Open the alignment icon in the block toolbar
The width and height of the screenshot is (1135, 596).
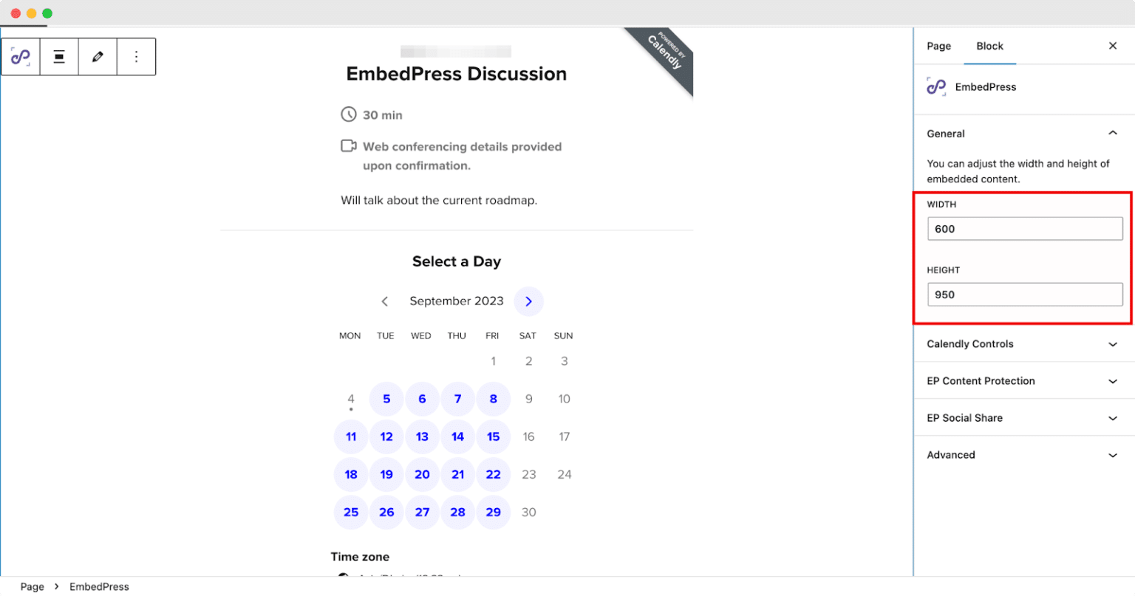59,56
